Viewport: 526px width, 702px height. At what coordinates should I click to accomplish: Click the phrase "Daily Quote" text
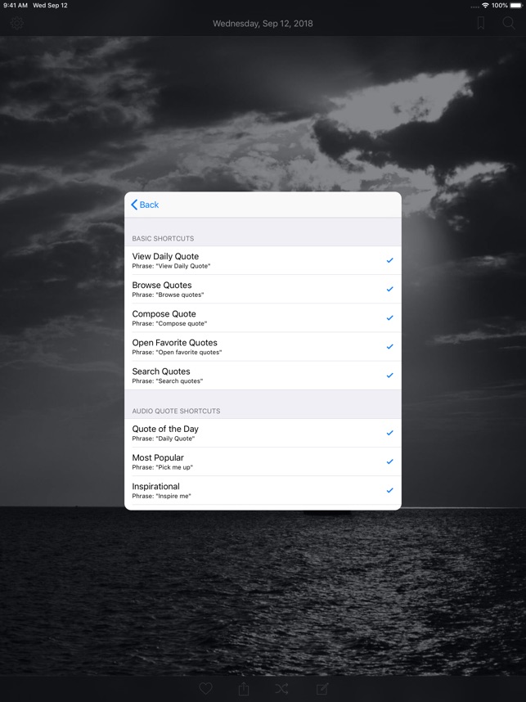175,439
